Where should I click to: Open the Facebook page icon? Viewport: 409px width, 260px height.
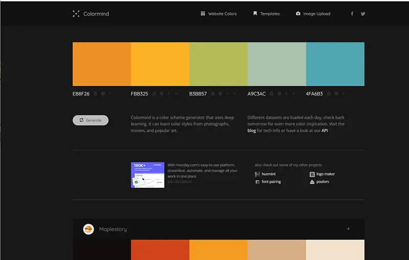[x=352, y=14]
